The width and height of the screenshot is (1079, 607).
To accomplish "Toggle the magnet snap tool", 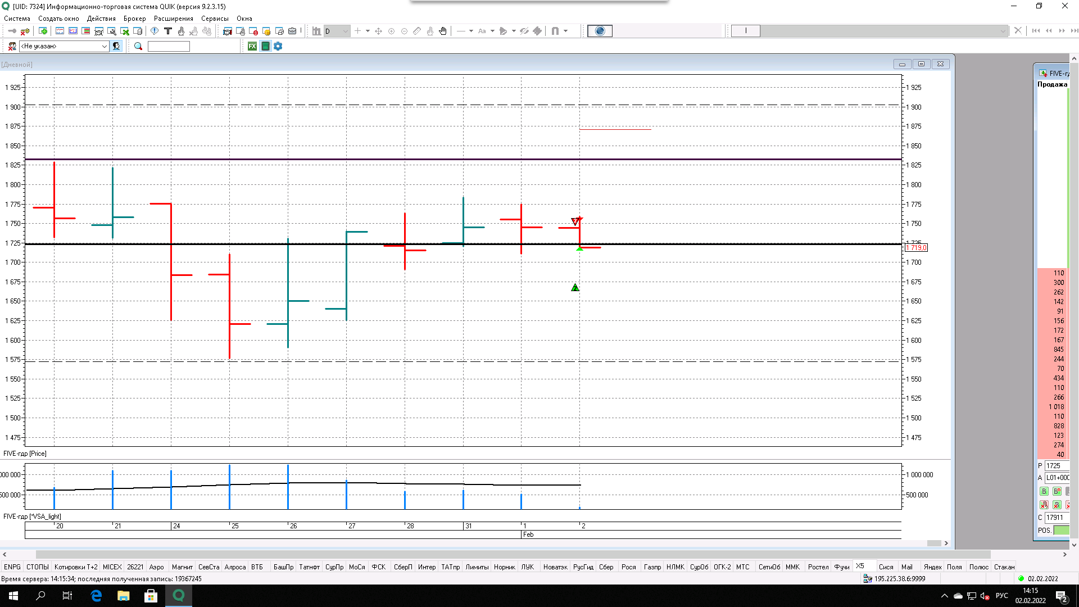I will click(x=555, y=31).
